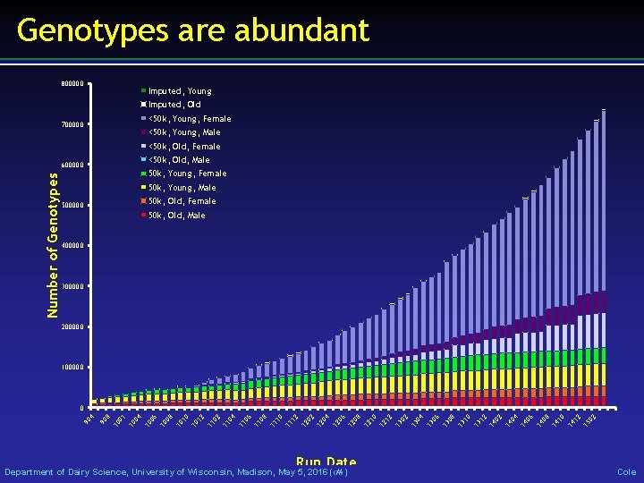Image resolution: width=644 pixels, height=483 pixels.
Task: Click the 'Imputed, Old' legend marker
Action: tap(143, 105)
